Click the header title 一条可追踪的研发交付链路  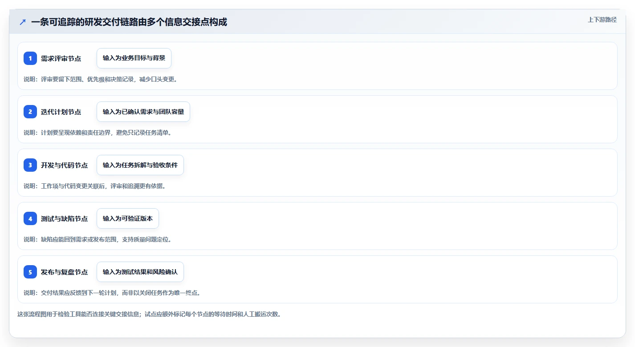(x=129, y=22)
